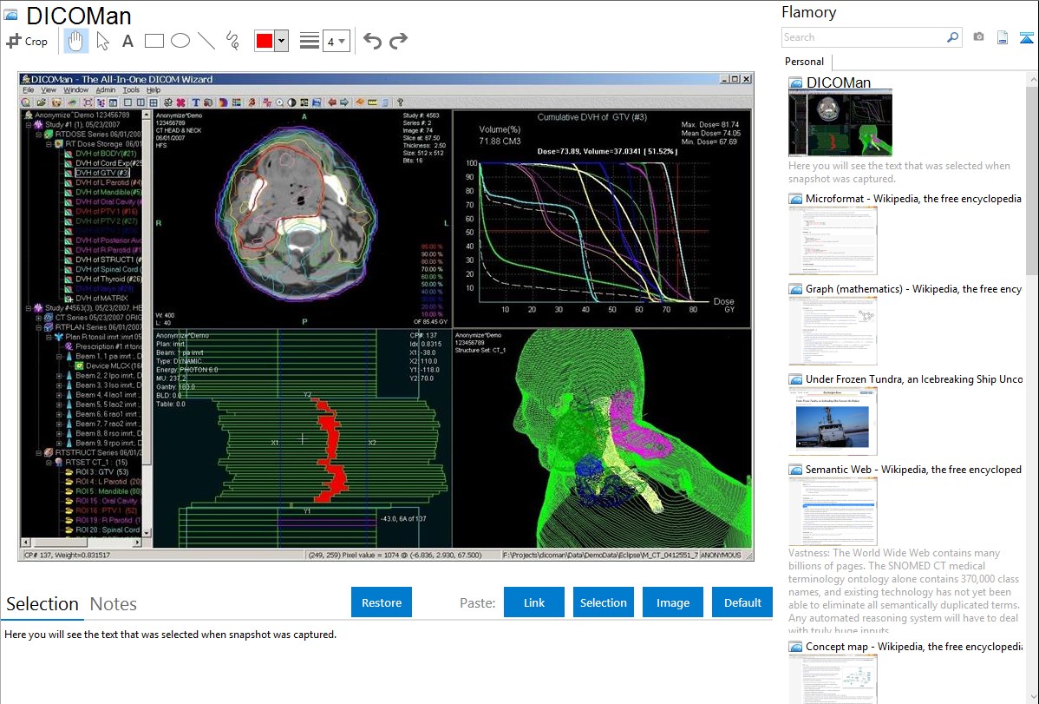Click the Default paste button
Image resolution: width=1039 pixels, height=704 pixels.
(x=742, y=602)
